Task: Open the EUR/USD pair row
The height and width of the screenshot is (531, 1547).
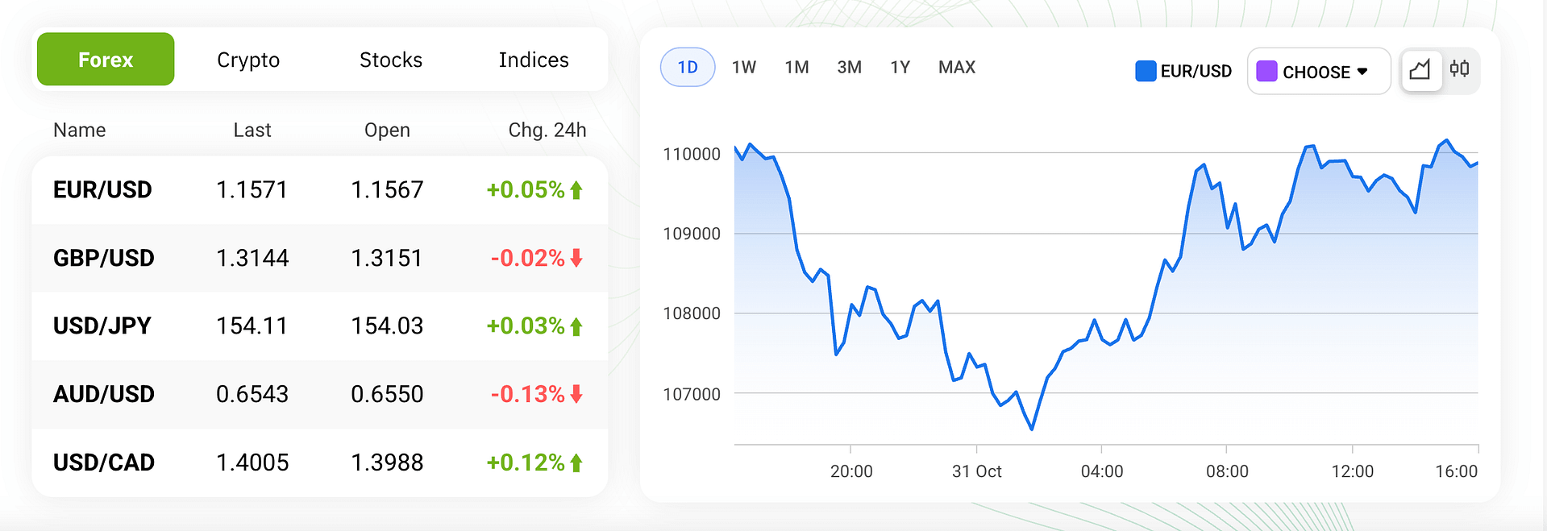Action: pyautogui.click(x=102, y=190)
